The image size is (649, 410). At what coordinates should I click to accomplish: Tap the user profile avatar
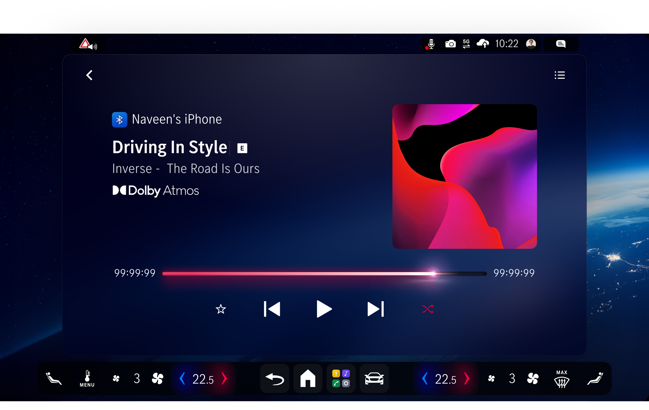pyautogui.click(x=531, y=44)
